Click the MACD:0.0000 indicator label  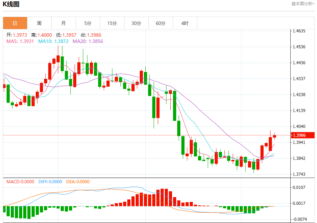(20, 182)
